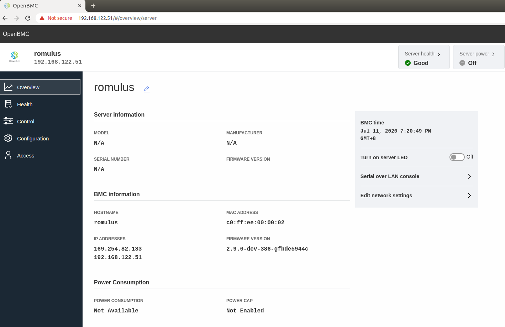Reload the page with the refresh icon
Image resolution: width=505 pixels, height=327 pixels.
[28, 18]
